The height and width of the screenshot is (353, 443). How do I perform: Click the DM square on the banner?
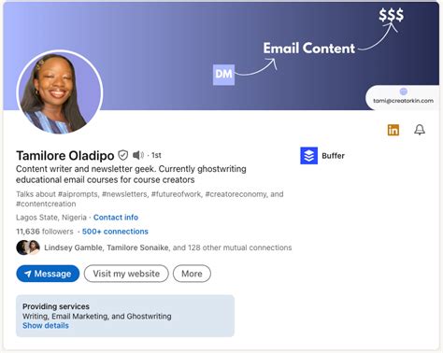click(223, 75)
